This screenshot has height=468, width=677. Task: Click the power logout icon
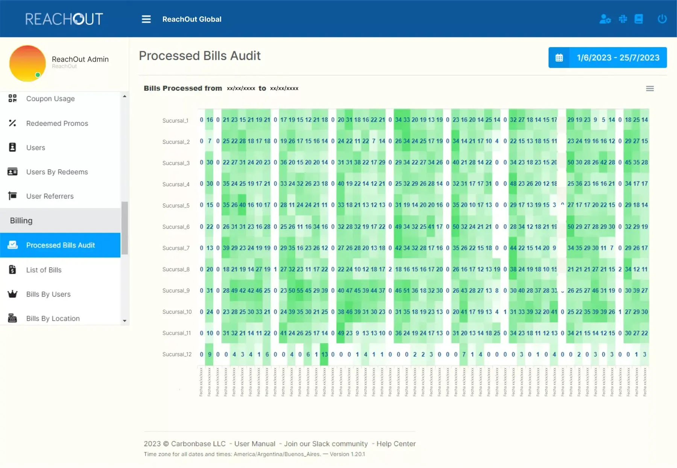click(x=662, y=19)
